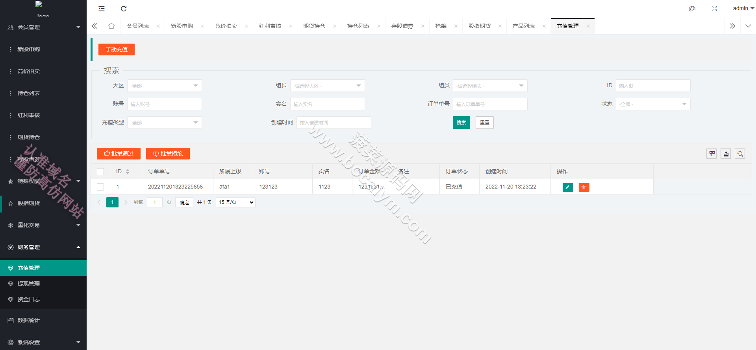The height and width of the screenshot is (350, 756).
Task: Expand the 系统设置 sidebar menu
Action: tap(43, 342)
